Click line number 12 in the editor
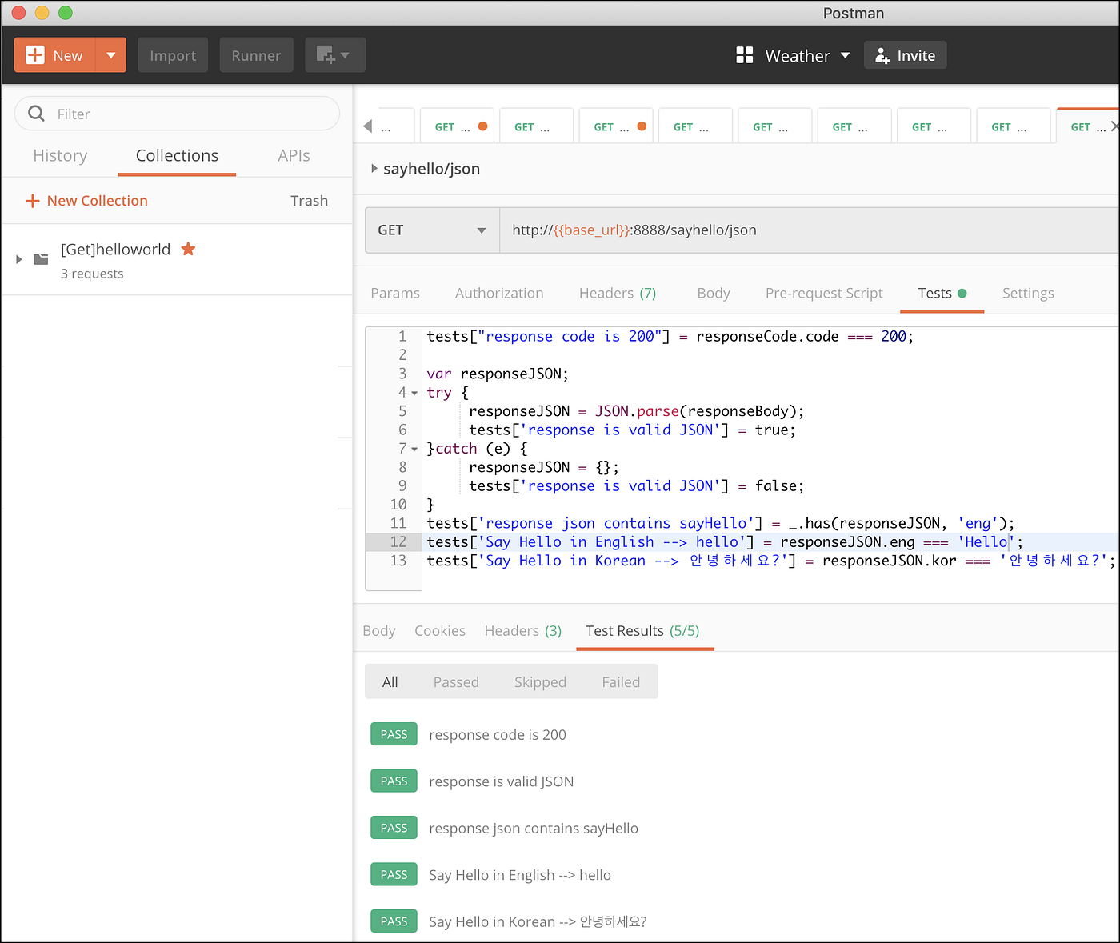Image resolution: width=1120 pixels, height=943 pixels. (398, 541)
